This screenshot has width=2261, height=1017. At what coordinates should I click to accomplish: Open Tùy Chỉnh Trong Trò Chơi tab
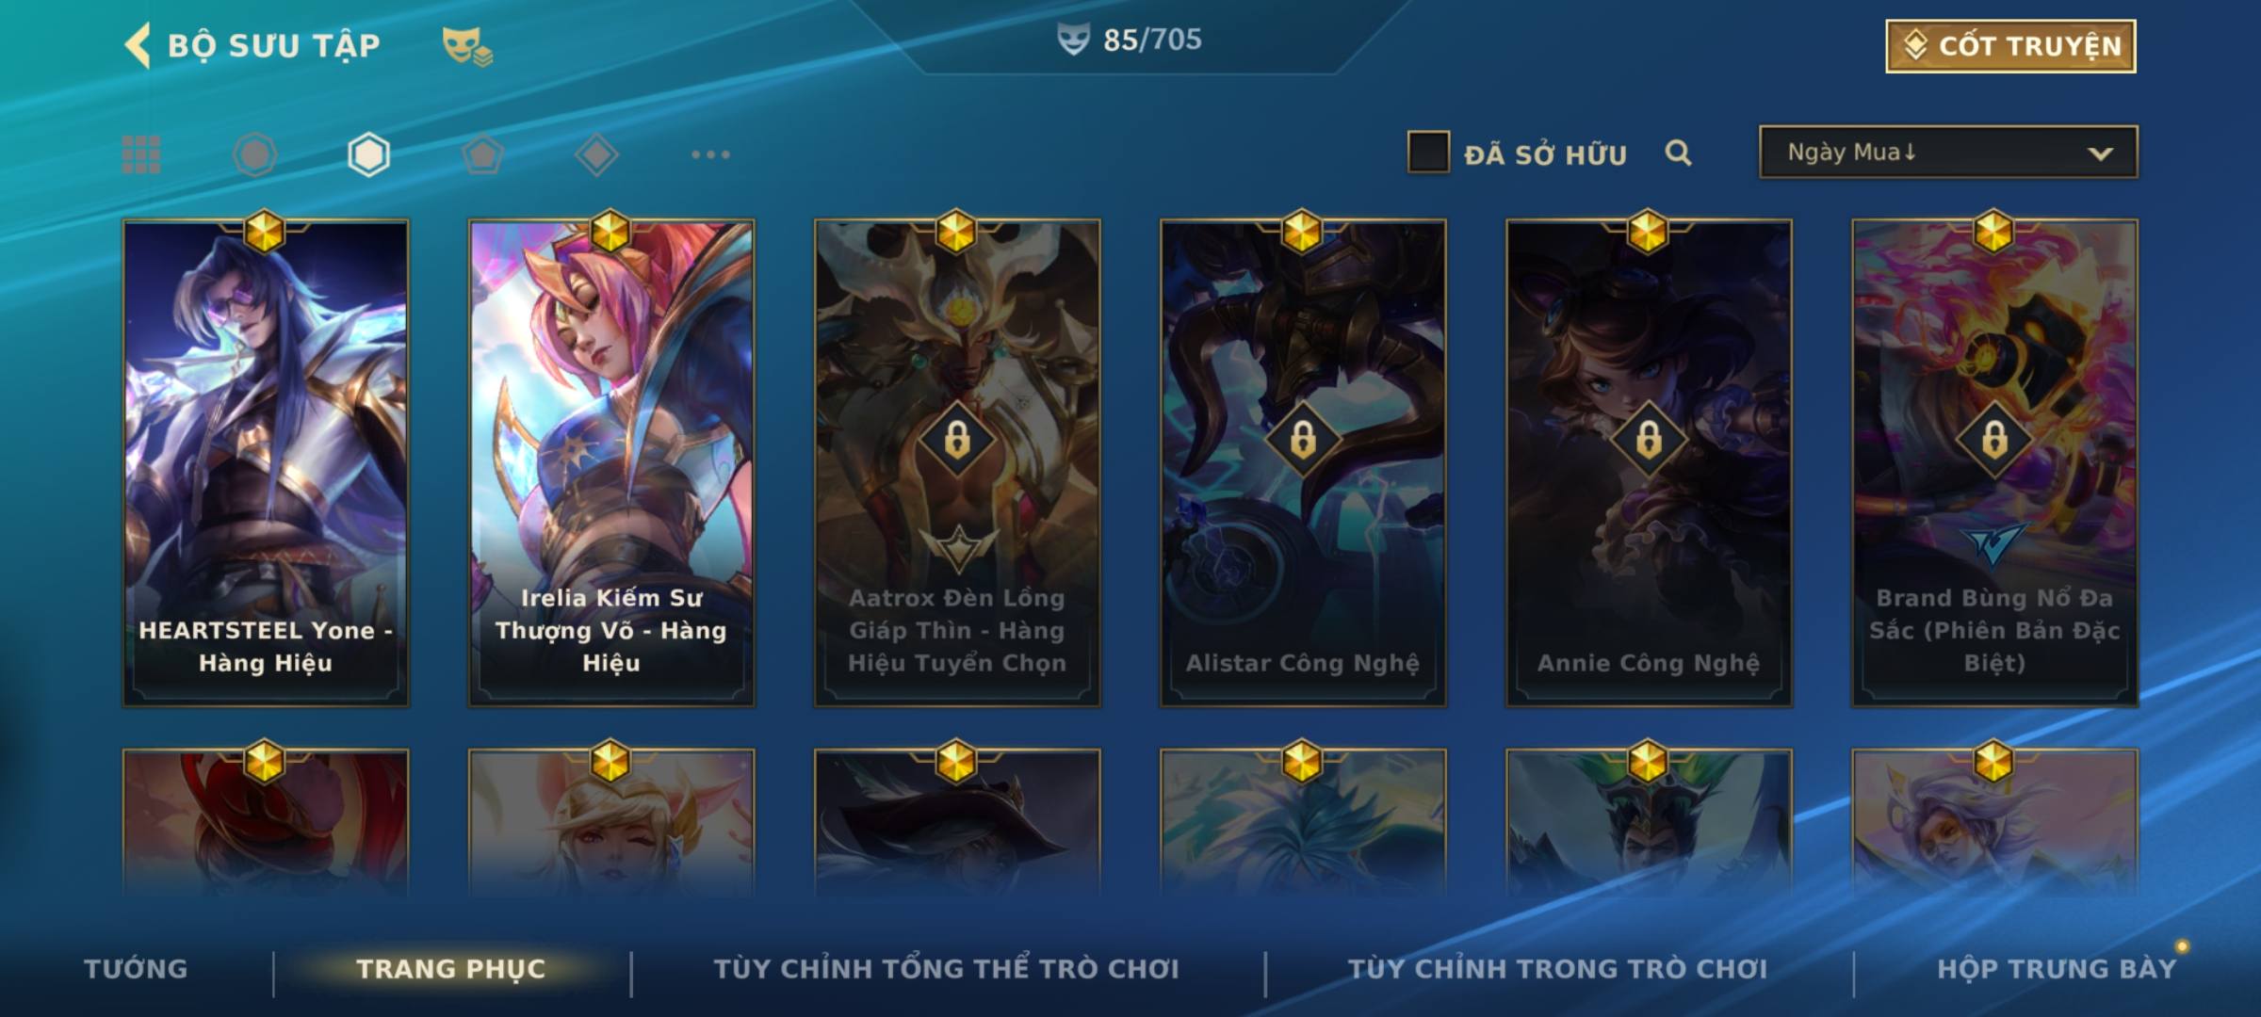[1557, 969]
